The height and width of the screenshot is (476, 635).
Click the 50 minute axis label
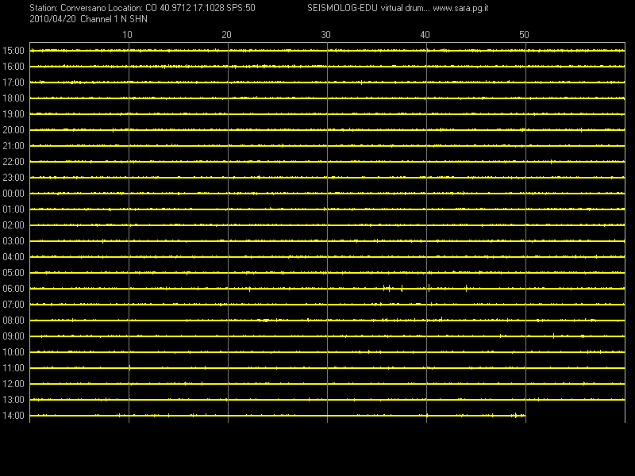(x=524, y=35)
